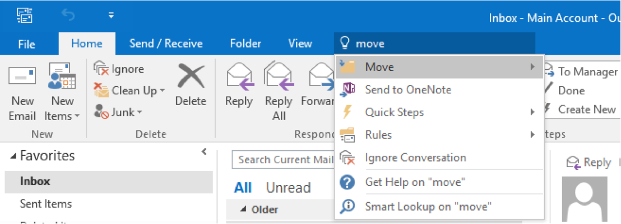Viewport: 621px width, 224px height.
Task: Click the Search Current Mailbox field
Action: 283,160
